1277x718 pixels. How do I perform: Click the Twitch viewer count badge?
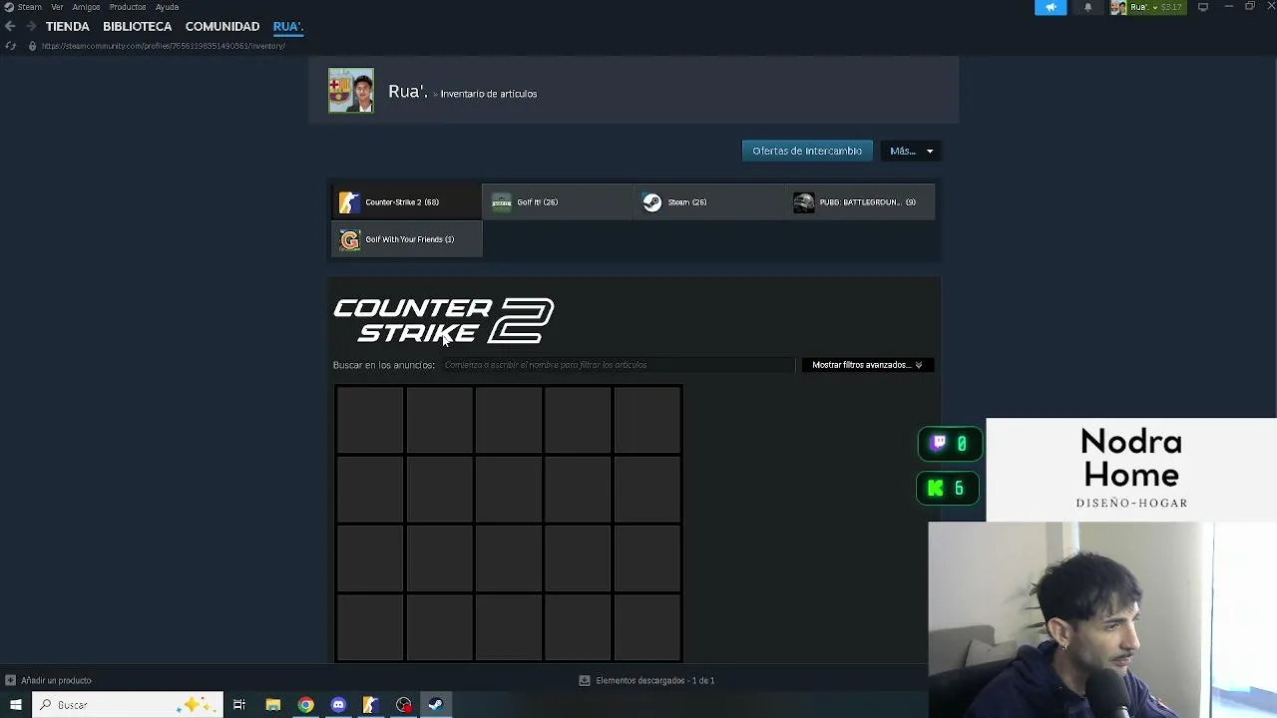(x=949, y=444)
